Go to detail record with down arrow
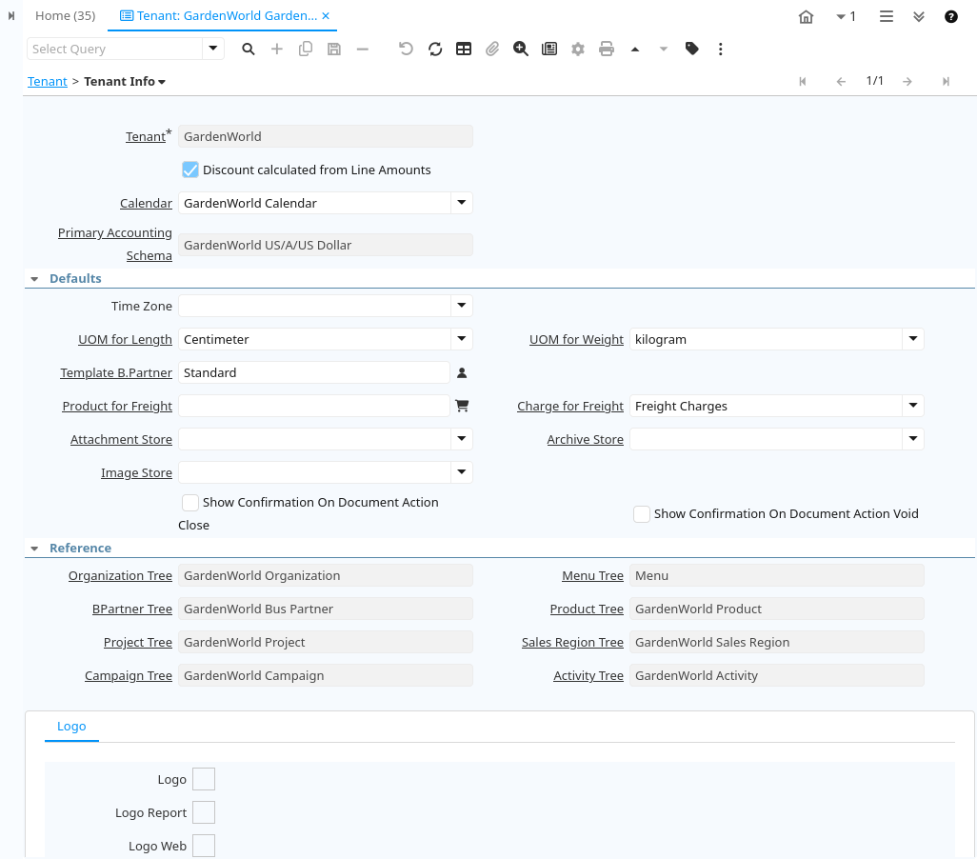The image size is (977, 859). (664, 50)
